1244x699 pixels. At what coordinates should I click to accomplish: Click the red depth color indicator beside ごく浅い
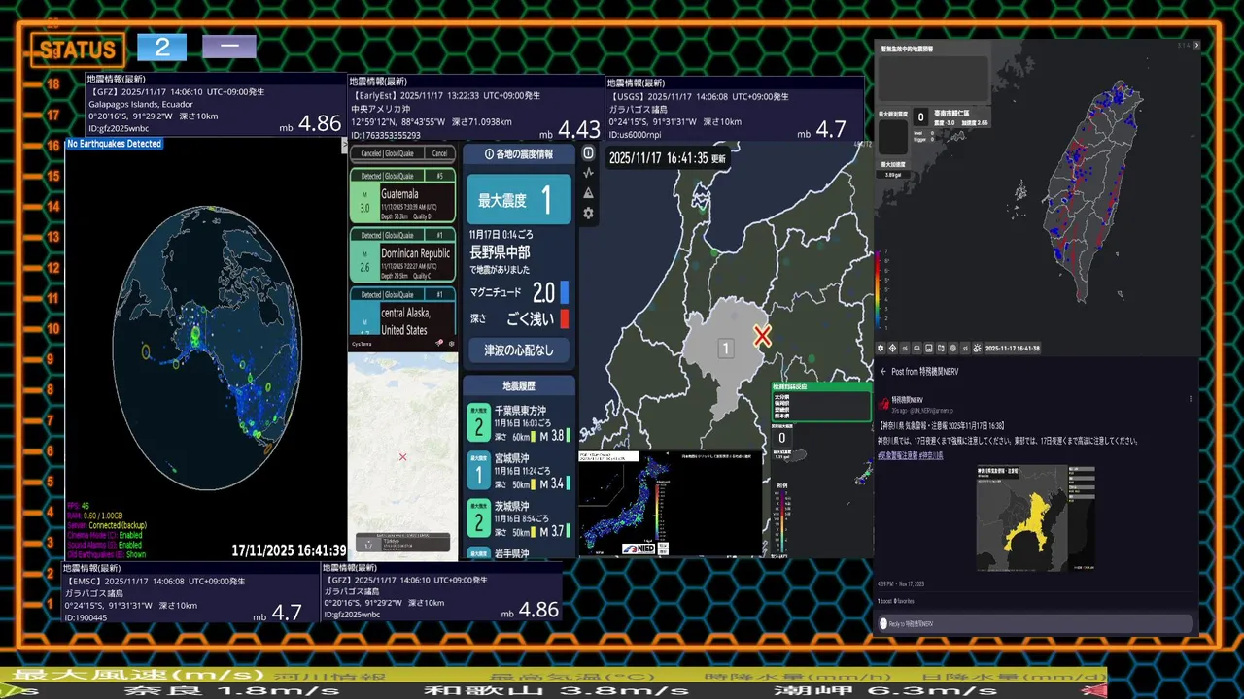(x=564, y=317)
